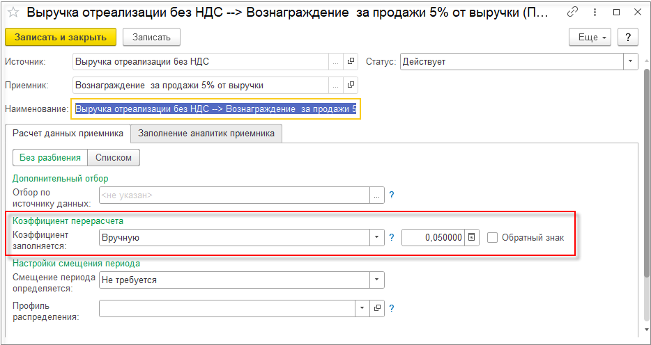Viewport: 651px width, 345px height.
Task: Open Профиль распределения item form
Action: pyautogui.click(x=377, y=308)
